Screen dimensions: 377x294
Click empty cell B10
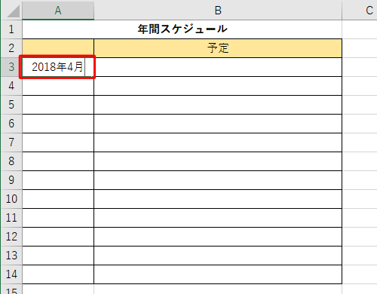218,199
